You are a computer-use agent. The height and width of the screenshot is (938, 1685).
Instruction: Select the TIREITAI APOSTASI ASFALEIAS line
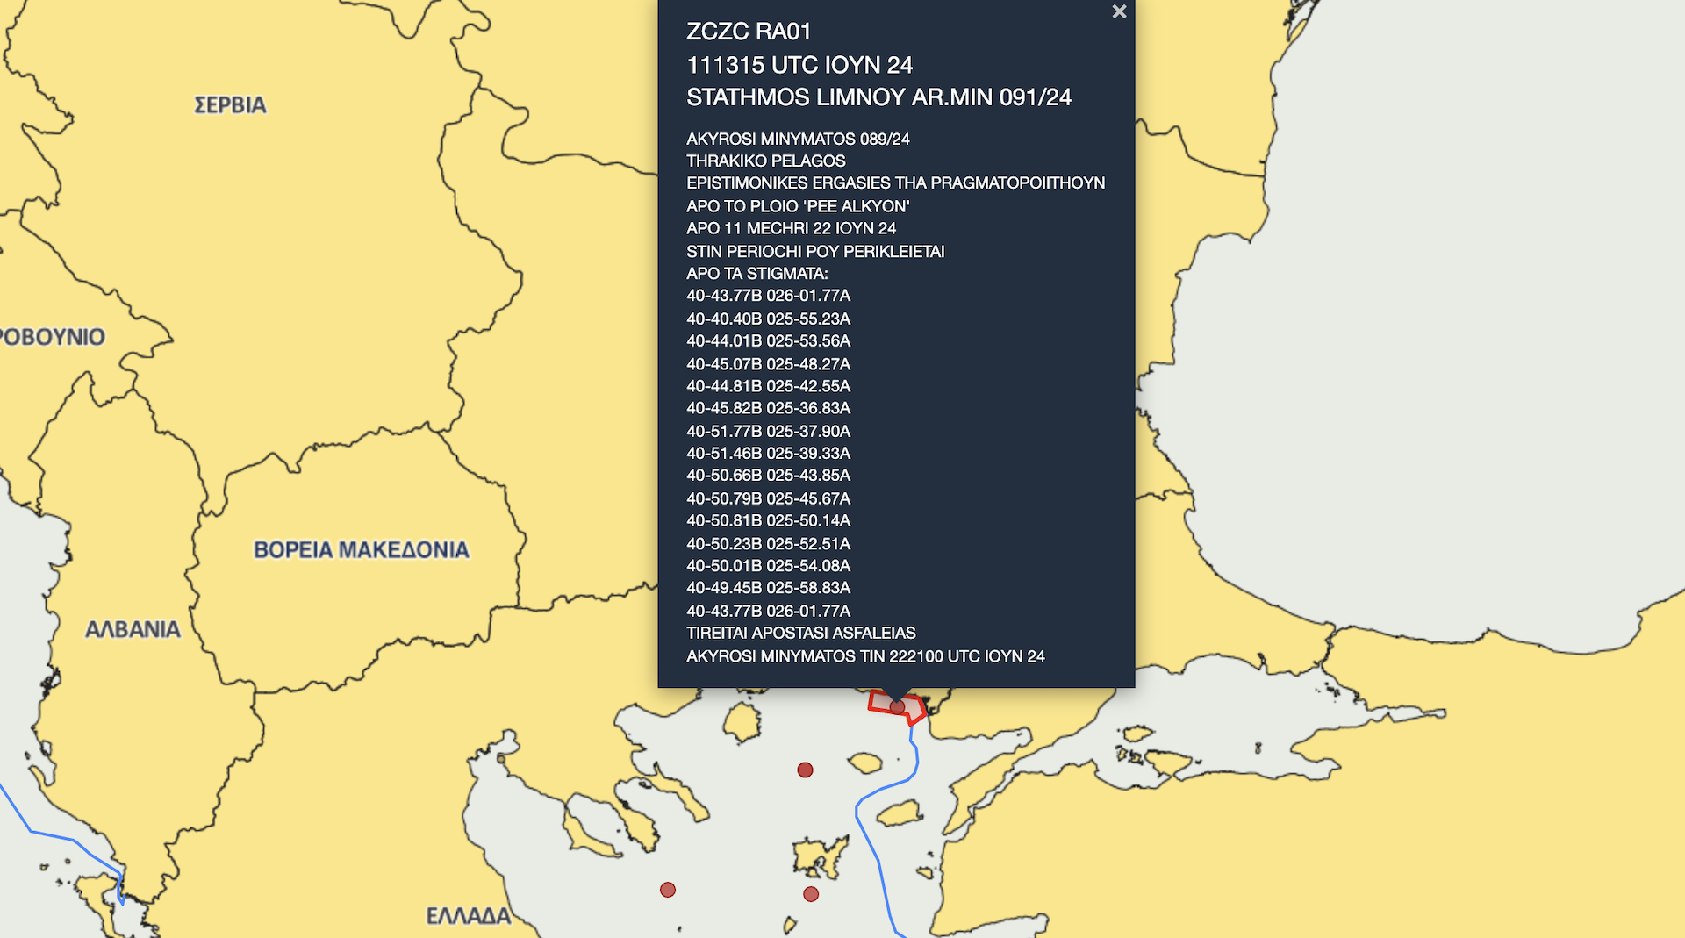801,633
